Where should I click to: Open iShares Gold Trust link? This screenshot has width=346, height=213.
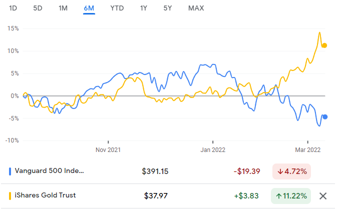point(46,195)
